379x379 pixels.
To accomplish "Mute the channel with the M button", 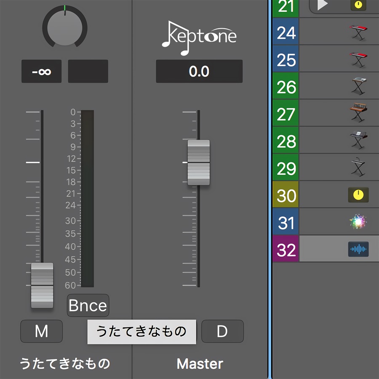I will 41,331.
